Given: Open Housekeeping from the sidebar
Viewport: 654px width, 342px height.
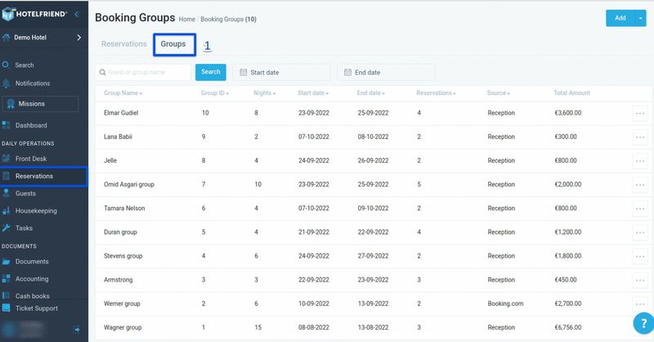Looking at the screenshot, I should 36,210.
